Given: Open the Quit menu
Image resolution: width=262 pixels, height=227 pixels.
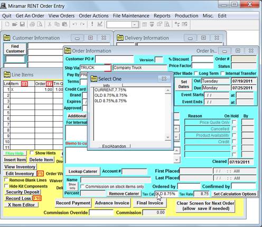Looking at the screenshot, I should [7, 16].
